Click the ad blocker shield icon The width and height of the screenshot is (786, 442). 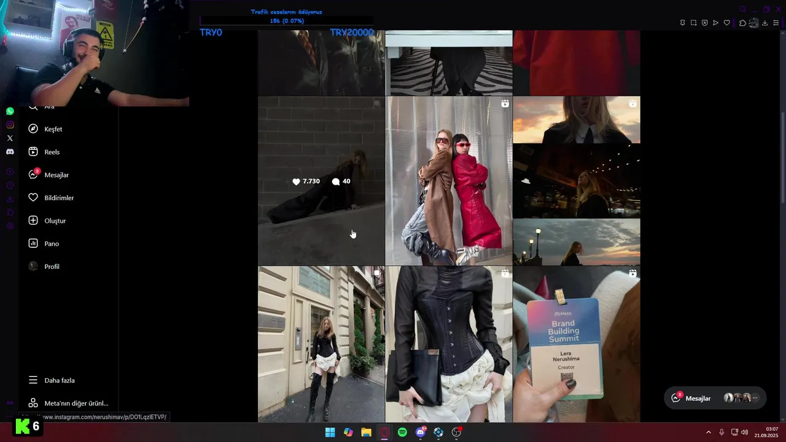(x=704, y=23)
